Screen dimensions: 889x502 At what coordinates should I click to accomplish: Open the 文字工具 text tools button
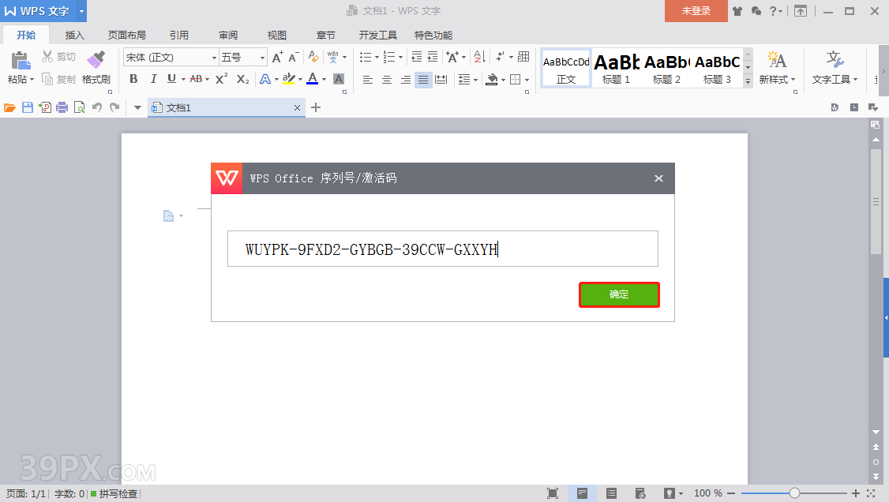coord(835,68)
